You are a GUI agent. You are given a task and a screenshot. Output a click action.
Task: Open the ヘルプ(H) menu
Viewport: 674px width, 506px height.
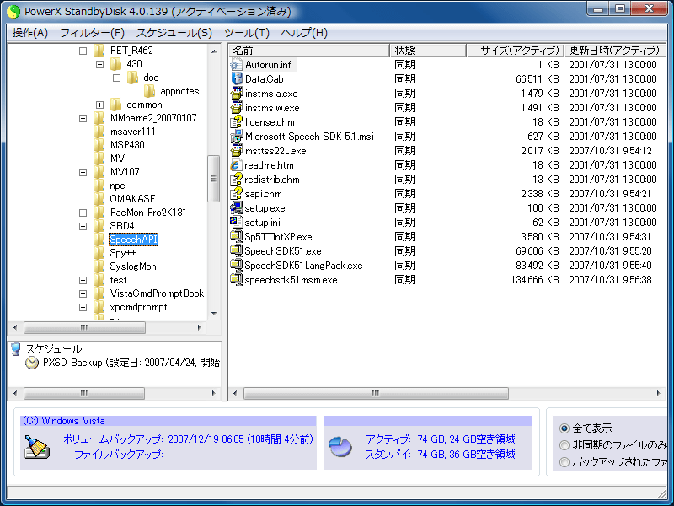click(304, 33)
